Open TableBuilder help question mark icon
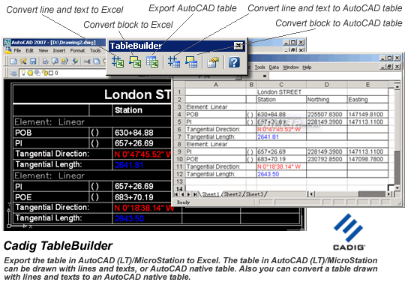Image resolution: width=405 pixels, height=285 pixels. 234,62
